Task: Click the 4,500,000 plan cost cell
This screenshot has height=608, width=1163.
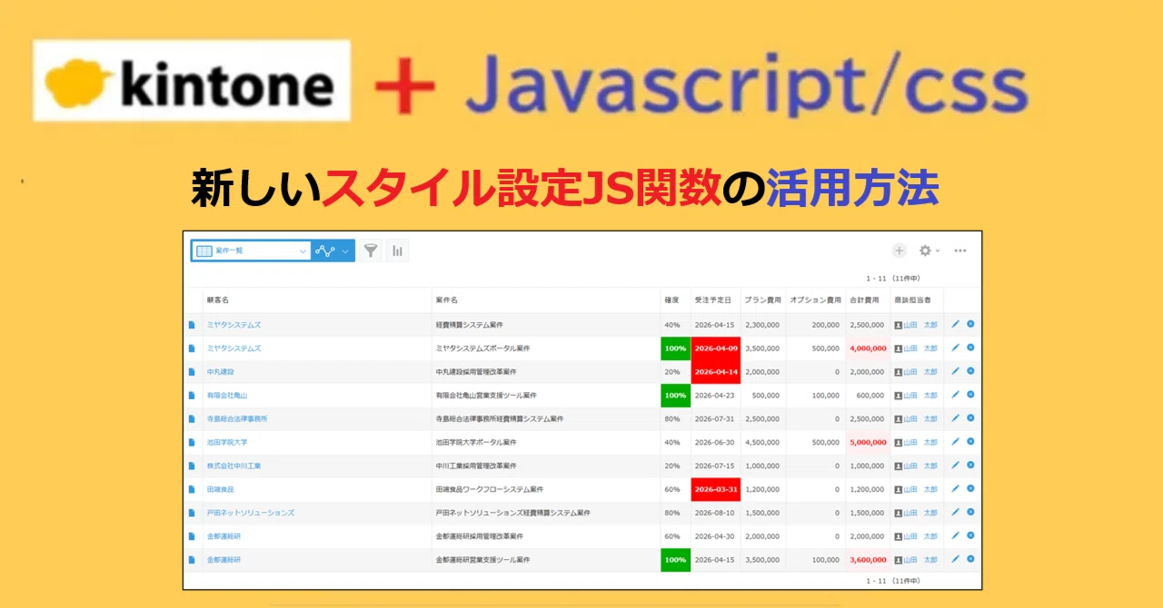Action: (763, 443)
